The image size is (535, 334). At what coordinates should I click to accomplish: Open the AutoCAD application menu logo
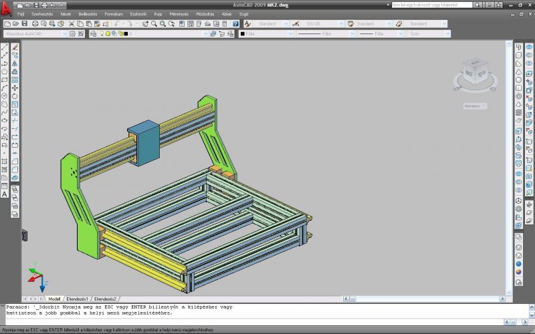(x=6, y=9)
